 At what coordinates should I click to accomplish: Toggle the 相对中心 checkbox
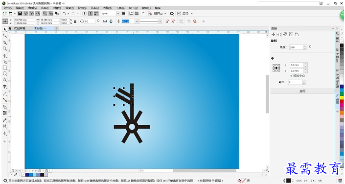[x=291, y=76]
